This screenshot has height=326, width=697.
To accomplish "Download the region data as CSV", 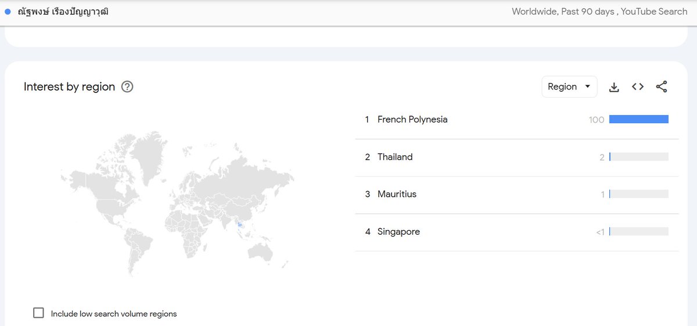I will tap(614, 87).
